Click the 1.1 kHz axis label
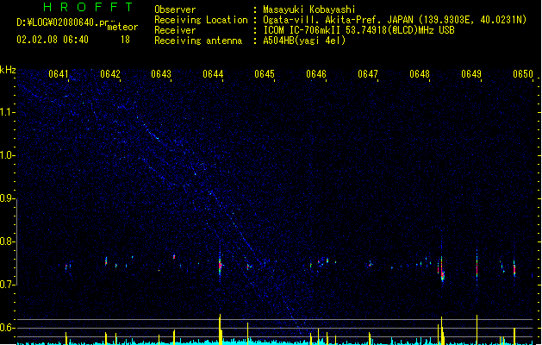 (8, 112)
